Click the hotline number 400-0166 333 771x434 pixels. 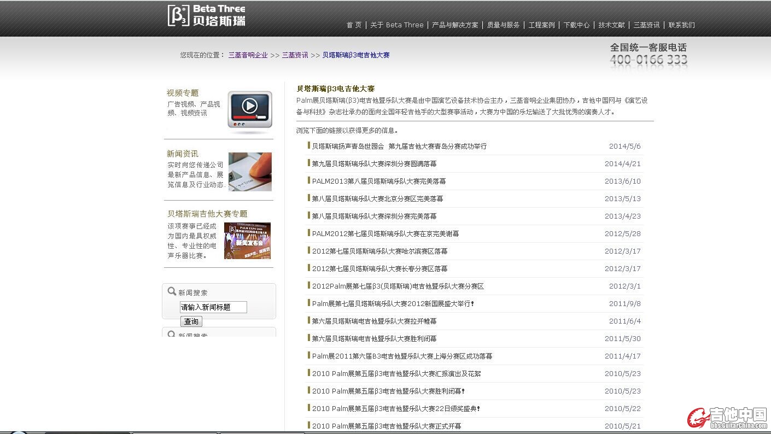coord(649,60)
